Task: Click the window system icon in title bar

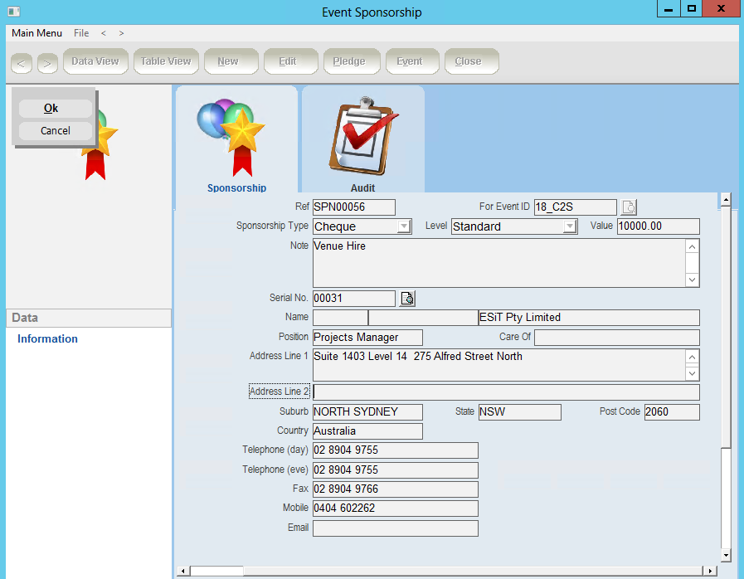Action: (x=12, y=12)
